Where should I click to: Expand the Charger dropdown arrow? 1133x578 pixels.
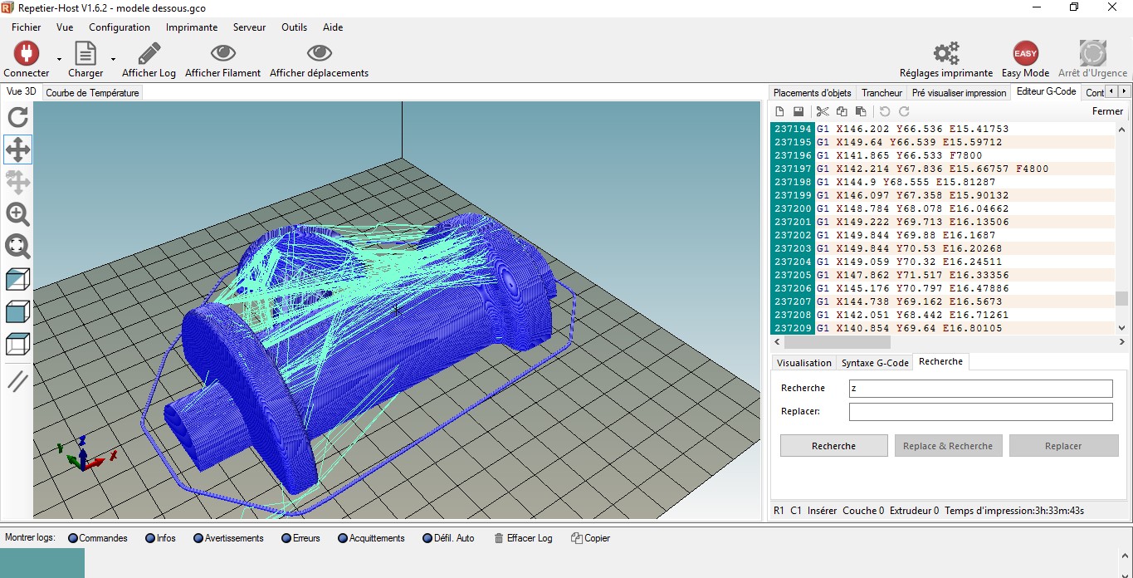click(113, 59)
